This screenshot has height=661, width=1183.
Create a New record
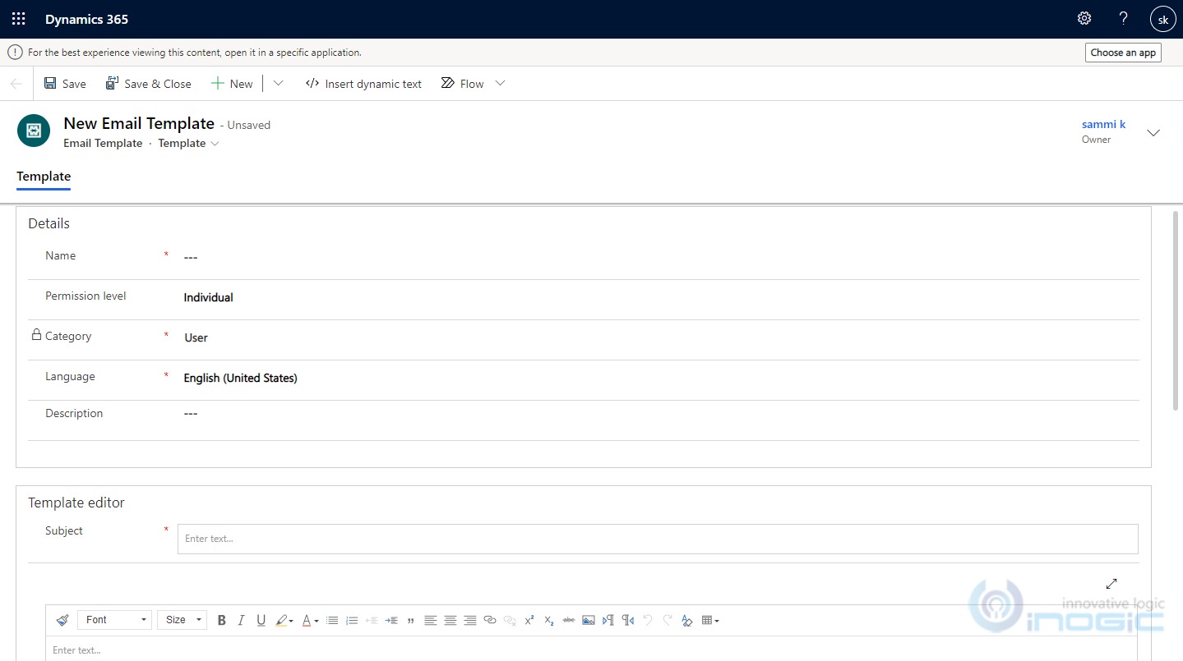coord(233,84)
